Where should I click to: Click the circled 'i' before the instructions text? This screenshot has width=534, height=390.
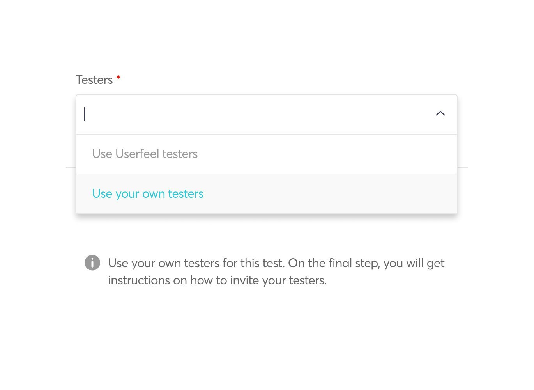pyautogui.click(x=92, y=263)
